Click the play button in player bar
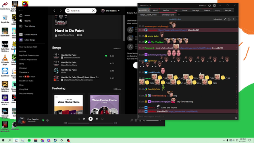Screen dimensions: 254x143 (x=90, y=119)
